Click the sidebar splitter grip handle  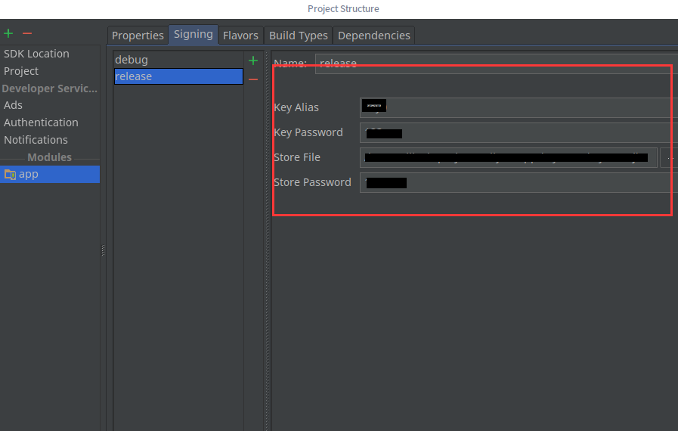103,250
